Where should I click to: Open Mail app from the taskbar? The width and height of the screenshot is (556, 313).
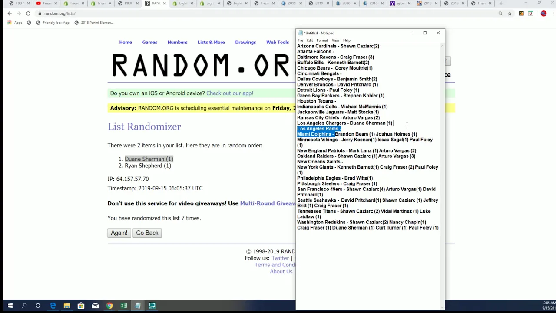pyautogui.click(x=95, y=306)
